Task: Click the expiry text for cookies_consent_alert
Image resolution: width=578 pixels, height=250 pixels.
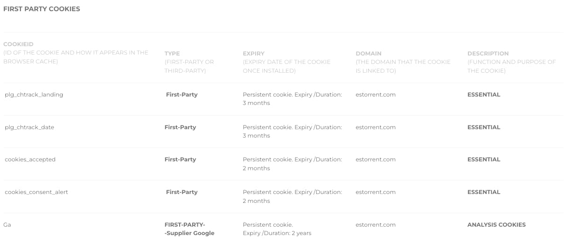Action: tap(292, 196)
